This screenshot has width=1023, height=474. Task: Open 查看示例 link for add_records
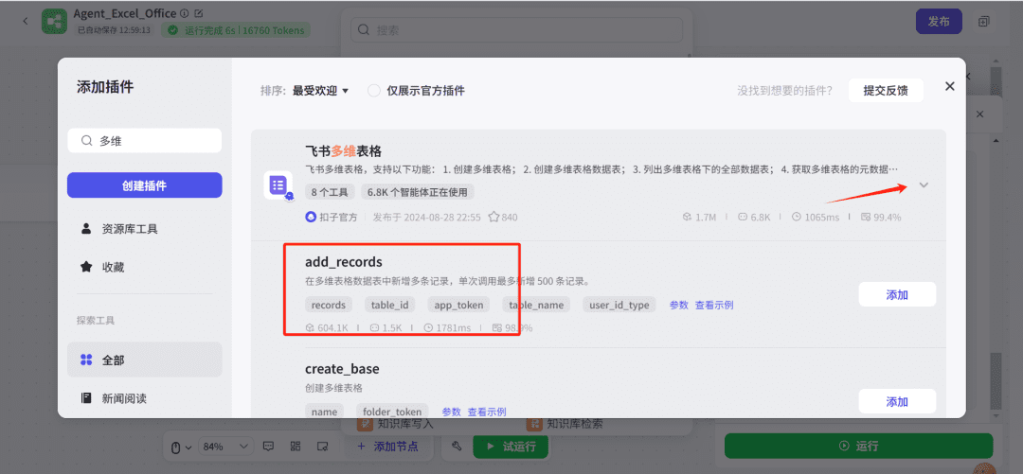point(713,305)
